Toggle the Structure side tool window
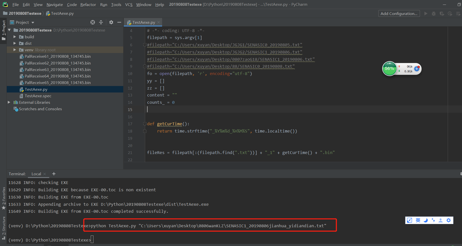The height and width of the screenshot is (246, 462). pyautogui.click(x=4, y=228)
